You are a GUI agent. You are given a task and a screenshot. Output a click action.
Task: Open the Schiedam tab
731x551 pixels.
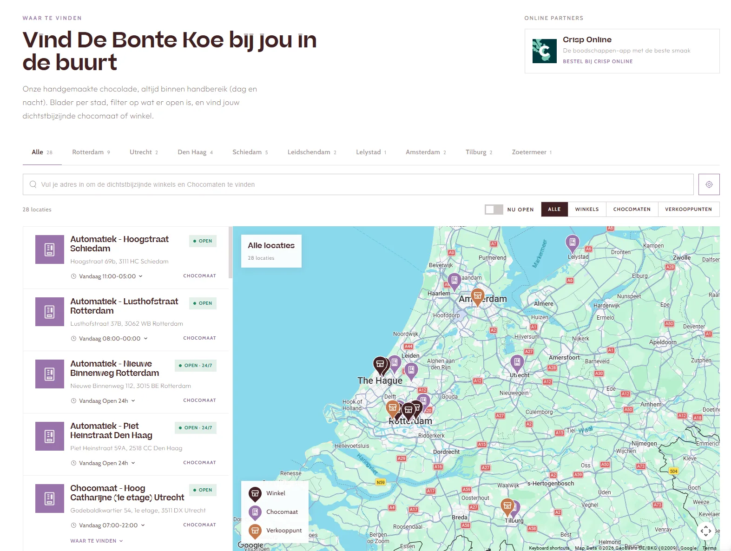(x=250, y=152)
